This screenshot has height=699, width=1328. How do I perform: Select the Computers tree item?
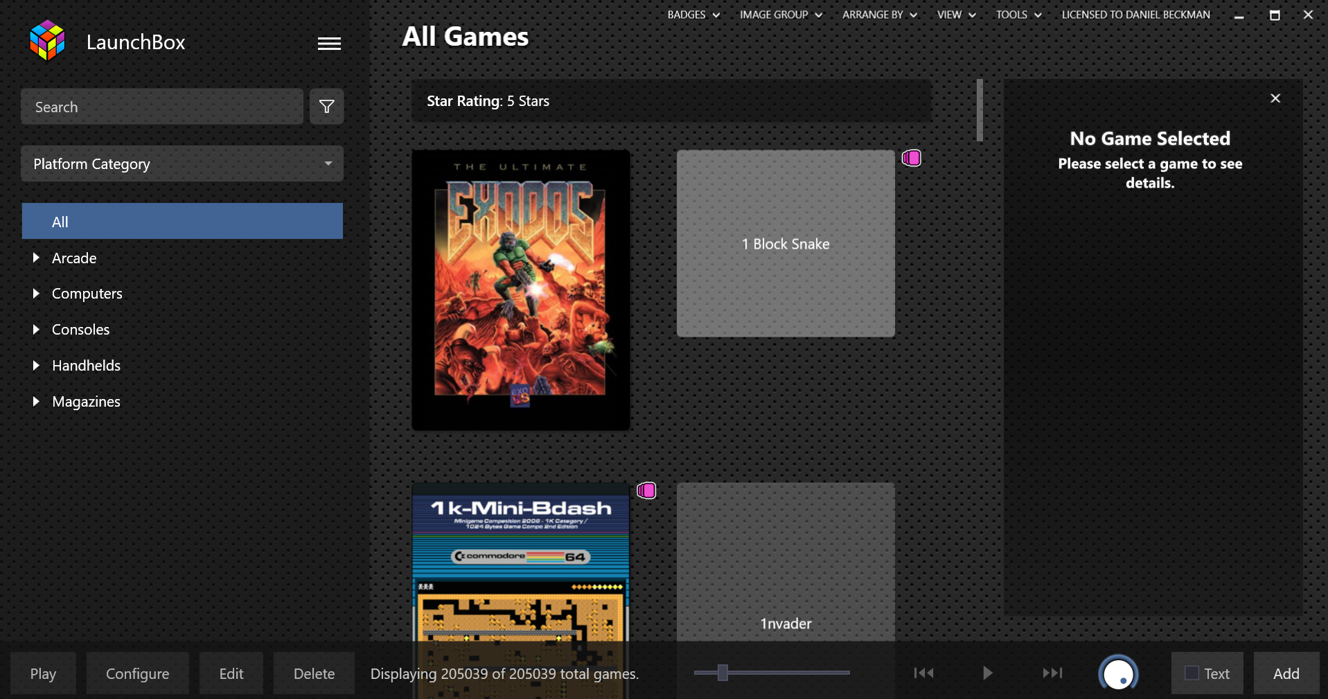coord(87,294)
